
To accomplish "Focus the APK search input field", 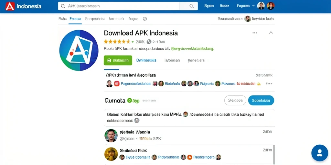I will click(x=119, y=6).
